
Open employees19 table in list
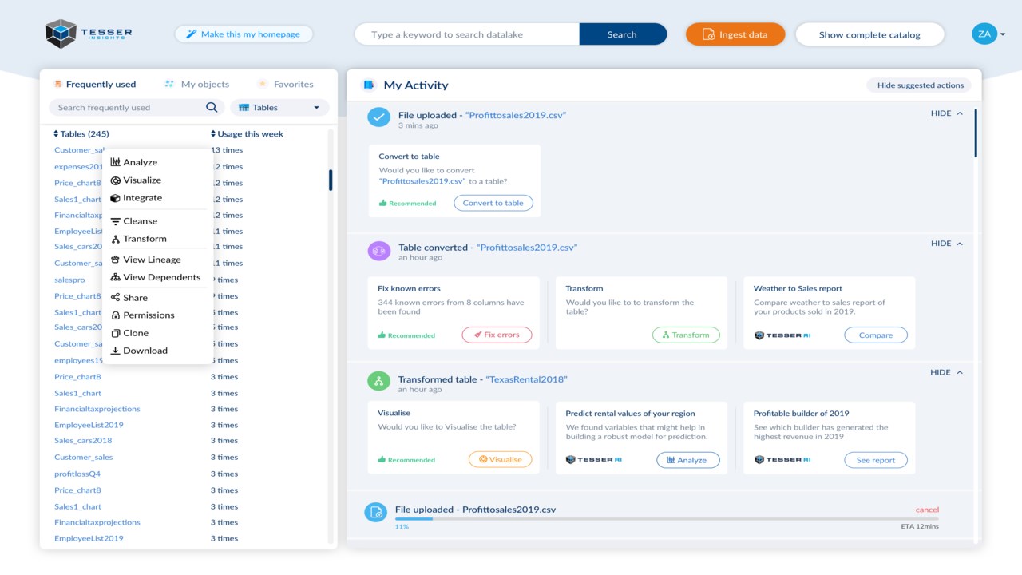(78, 360)
